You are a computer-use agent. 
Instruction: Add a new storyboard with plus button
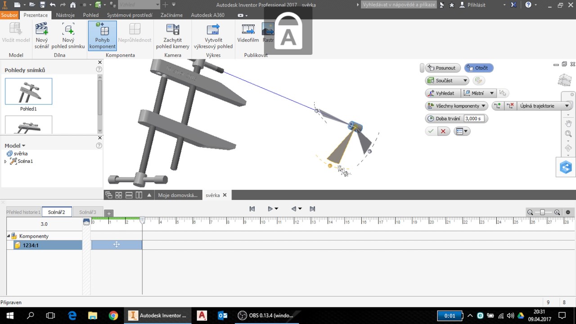[108, 213]
